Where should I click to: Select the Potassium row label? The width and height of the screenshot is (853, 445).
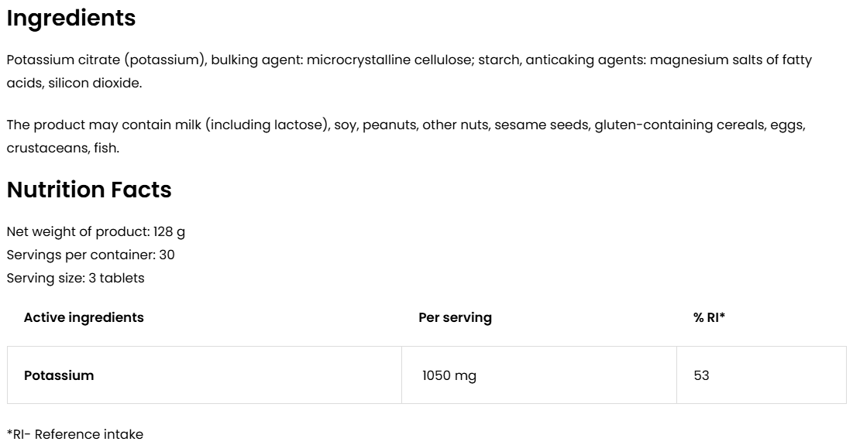59,375
